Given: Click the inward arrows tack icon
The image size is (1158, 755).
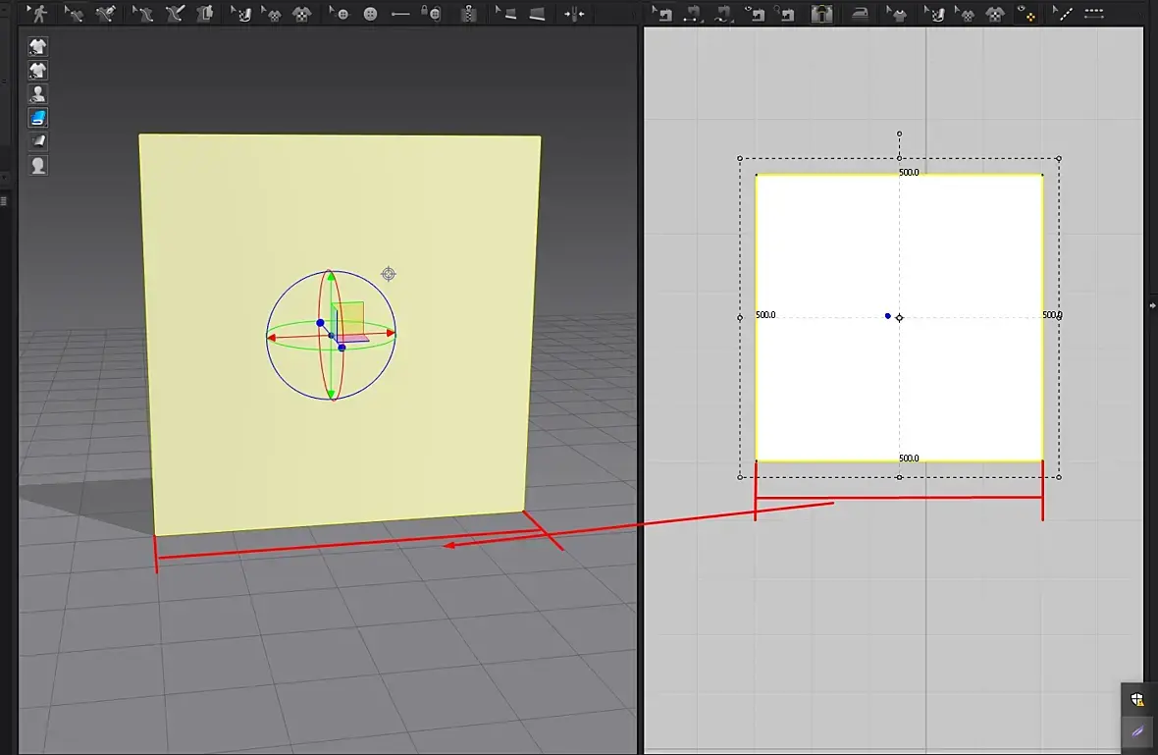Looking at the screenshot, I should click(574, 14).
